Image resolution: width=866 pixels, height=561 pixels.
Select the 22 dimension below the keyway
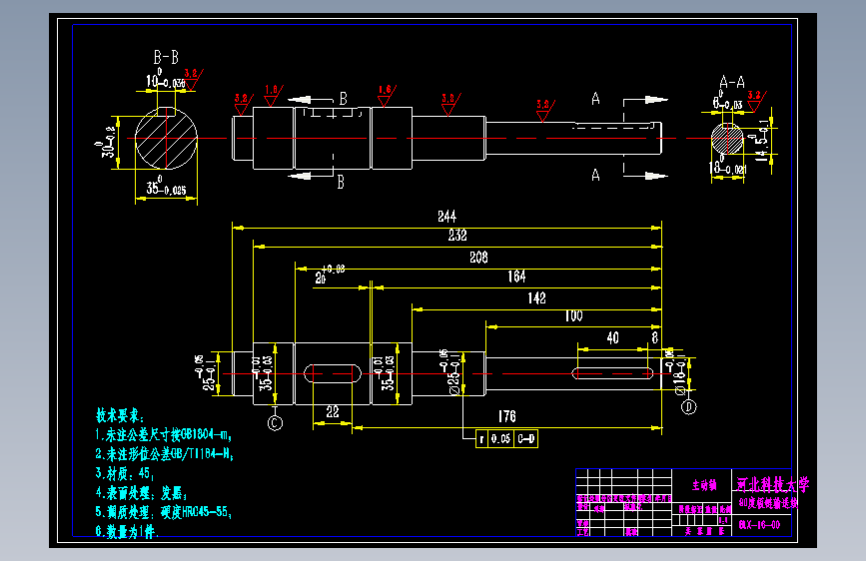[x=333, y=412]
